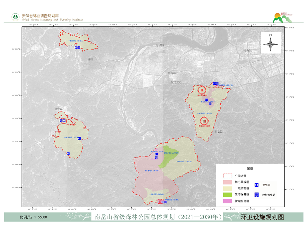Click the Anhui Forest Institute tree logo

tap(15, 17)
